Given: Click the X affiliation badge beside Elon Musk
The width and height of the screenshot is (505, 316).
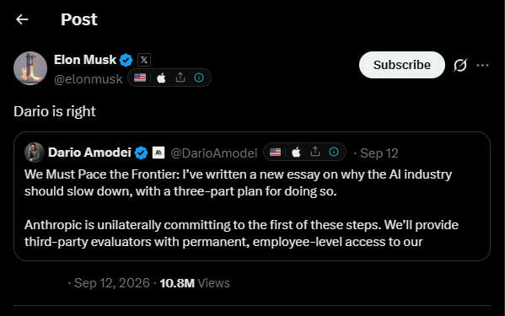Looking at the screenshot, I should 144,60.
